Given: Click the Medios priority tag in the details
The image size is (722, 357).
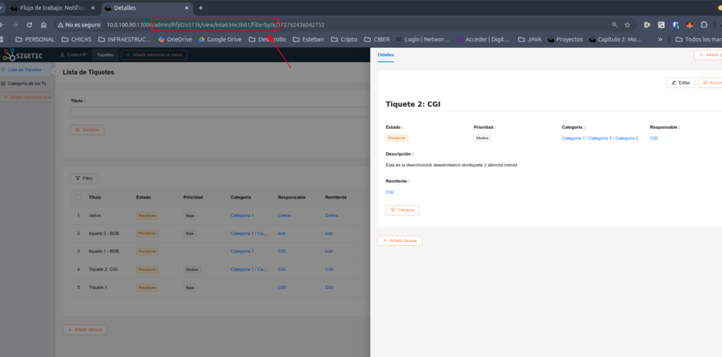Looking at the screenshot, I should pos(482,138).
